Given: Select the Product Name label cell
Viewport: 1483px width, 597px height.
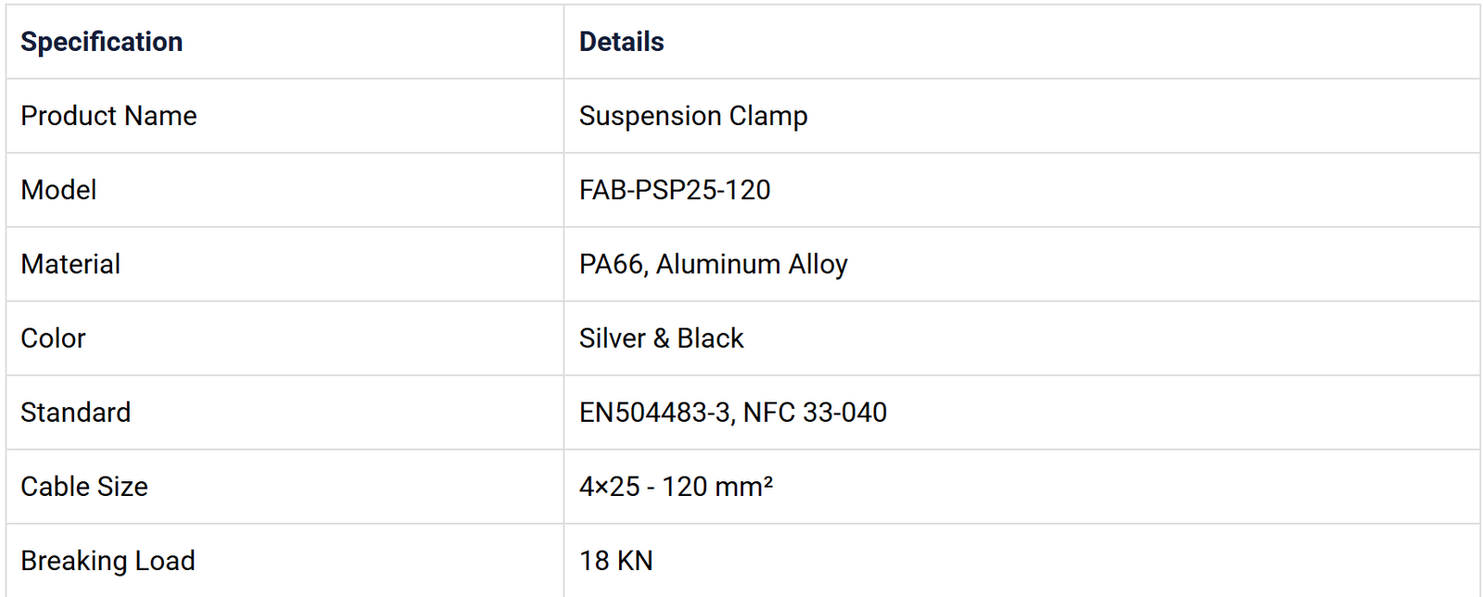Looking at the screenshot, I should 108,116.
